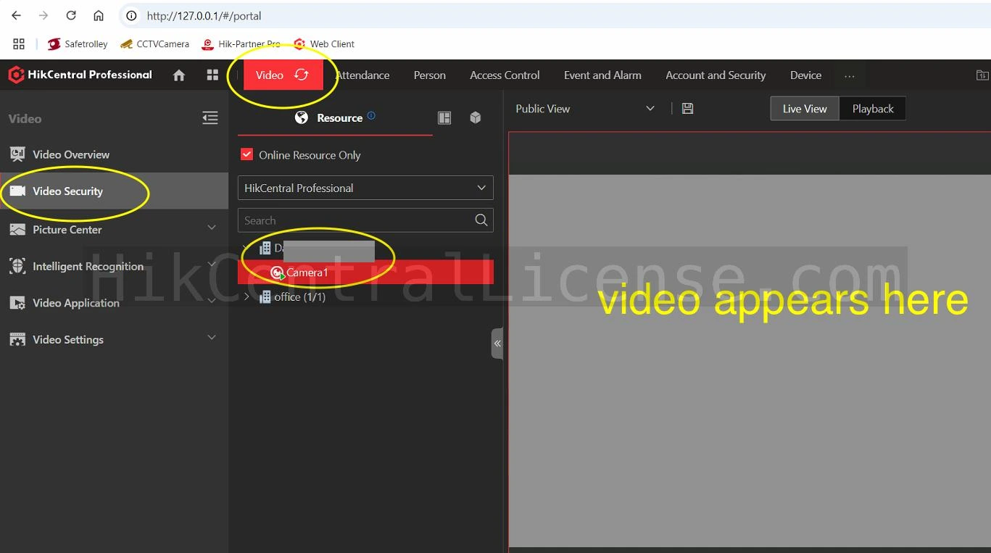Uncheck Online Resource Only
The height and width of the screenshot is (553, 991).
point(247,154)
